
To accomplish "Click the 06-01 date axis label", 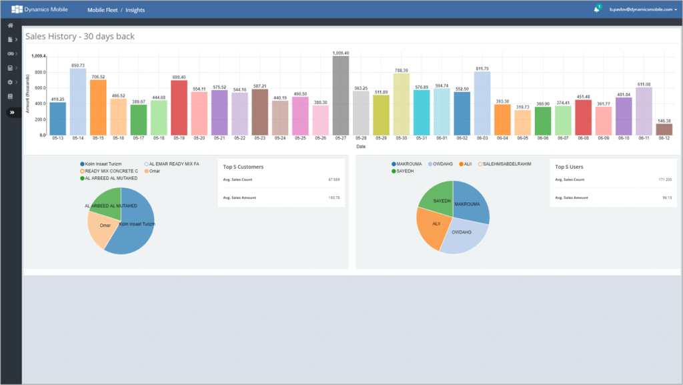I will [442, 138].
